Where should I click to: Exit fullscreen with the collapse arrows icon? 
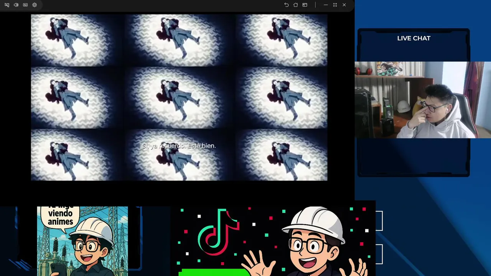(x=335, y=5)
